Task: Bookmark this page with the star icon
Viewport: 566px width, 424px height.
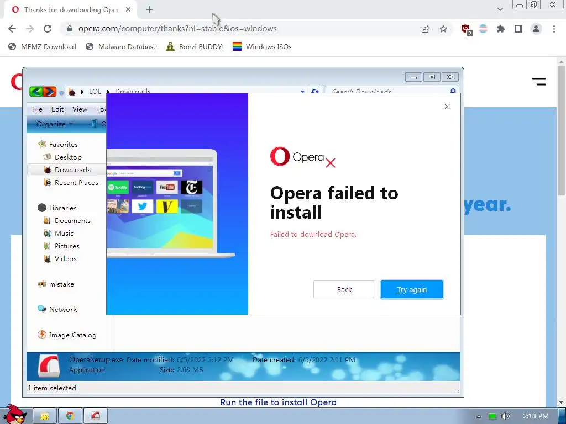Action: click(443, 29)
